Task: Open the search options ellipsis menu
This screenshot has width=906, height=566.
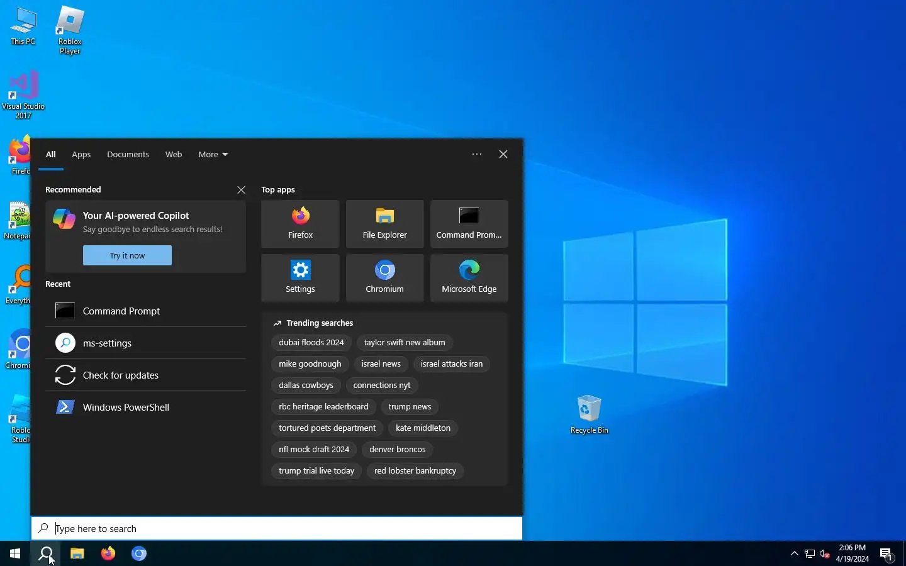Action: pos(477,154)
